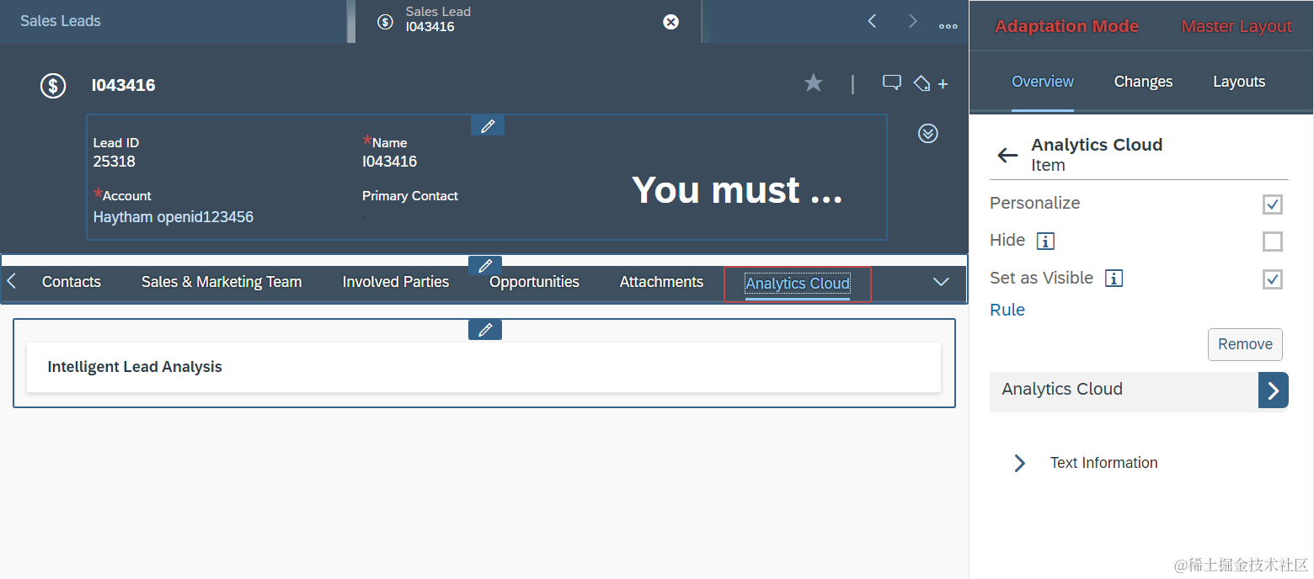Image resolution: width=1314 pixels, height=579 pixels.
Task: Show info for the Hide option
Action: point(1045,242)
